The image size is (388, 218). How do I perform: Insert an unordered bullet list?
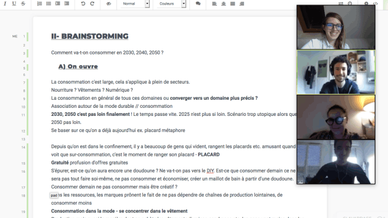[x=49, y=3]
